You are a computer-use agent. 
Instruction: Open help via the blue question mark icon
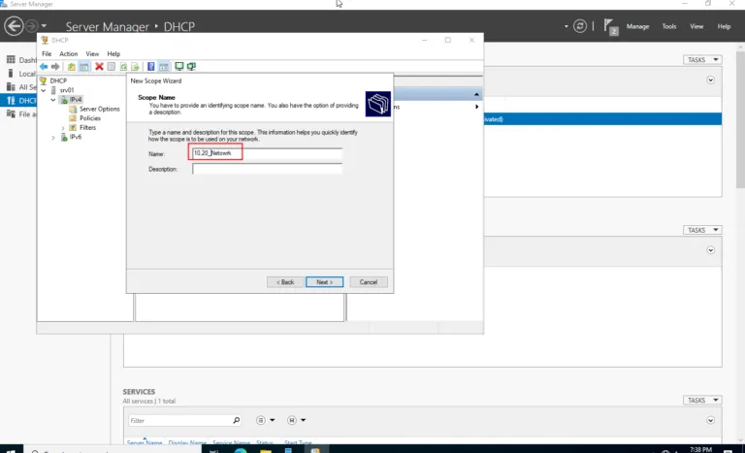point(151,67)
